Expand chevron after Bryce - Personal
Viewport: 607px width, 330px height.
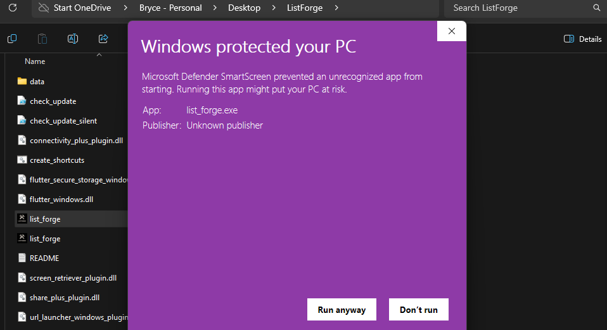pyautogui.click(x=215, y=8)
